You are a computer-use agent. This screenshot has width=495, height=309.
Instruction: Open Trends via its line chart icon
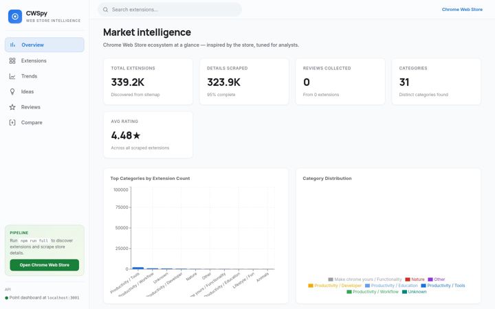pyautogui.click(x=12, y=76)
